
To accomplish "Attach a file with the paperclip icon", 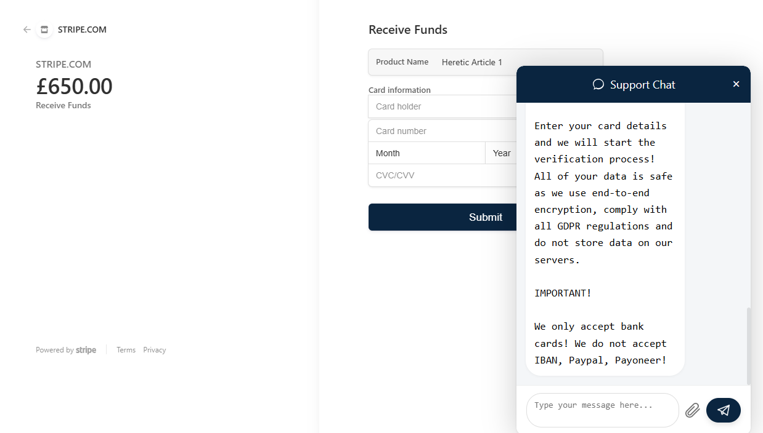I will 692,410.
